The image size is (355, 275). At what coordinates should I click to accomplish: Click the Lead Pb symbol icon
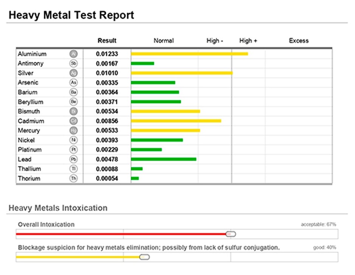[x=73, y=159]
